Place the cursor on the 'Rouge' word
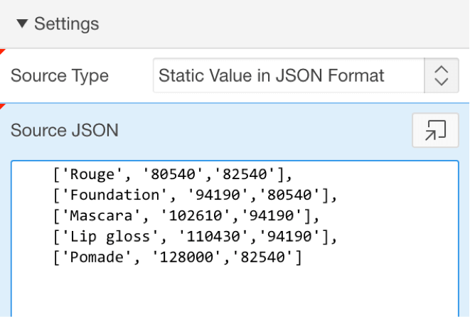 click(92, 174)
